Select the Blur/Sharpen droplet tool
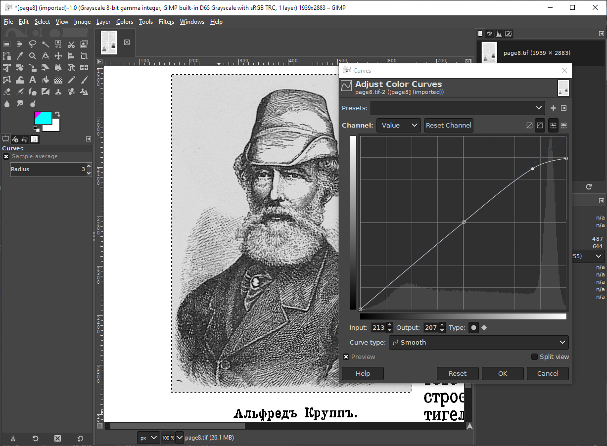Viewport: 607px width, 446px height. point(7,103)
